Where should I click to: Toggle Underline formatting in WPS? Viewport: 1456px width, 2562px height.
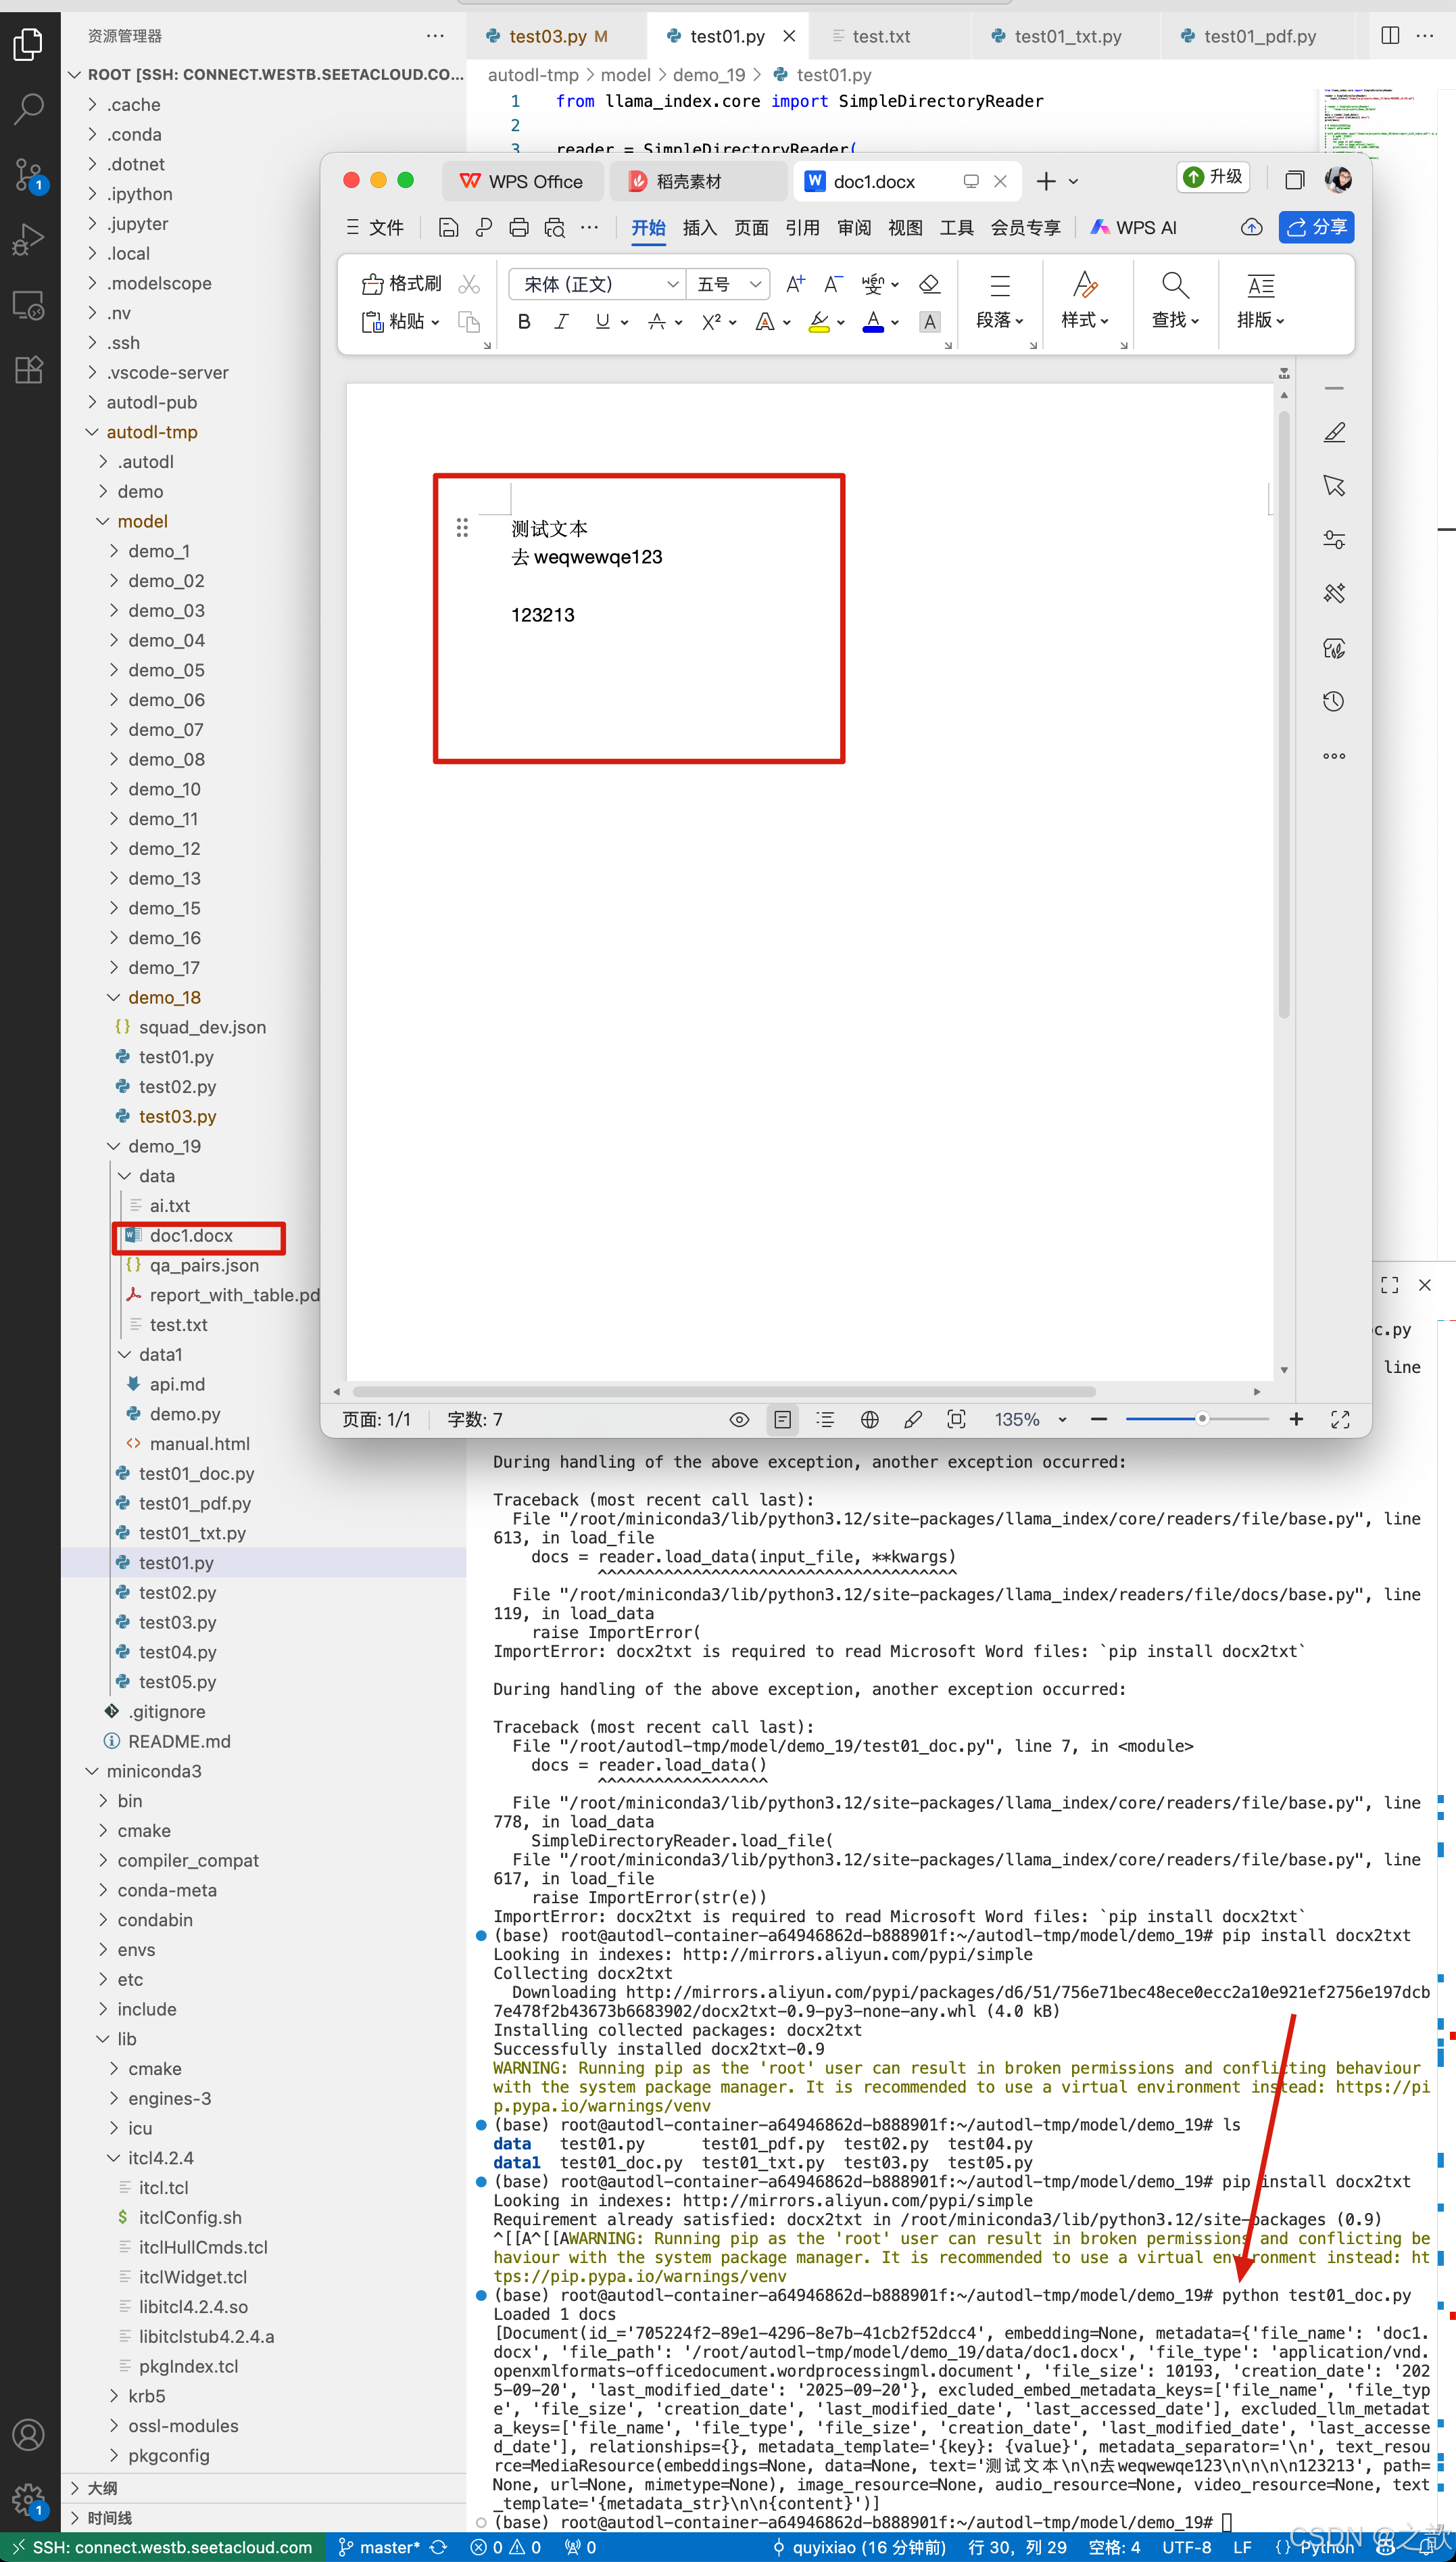pos(602,322)
